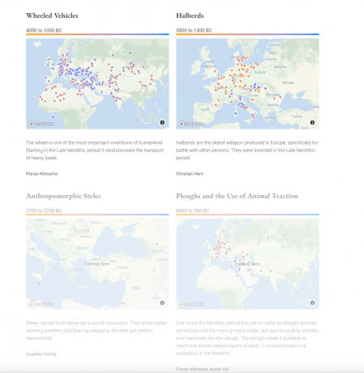This screenshot has height=373, width=364.
Task: Click the 4000 to 1000 BC timeline bar
Action: pyautogui.click(x=97, y=34)
